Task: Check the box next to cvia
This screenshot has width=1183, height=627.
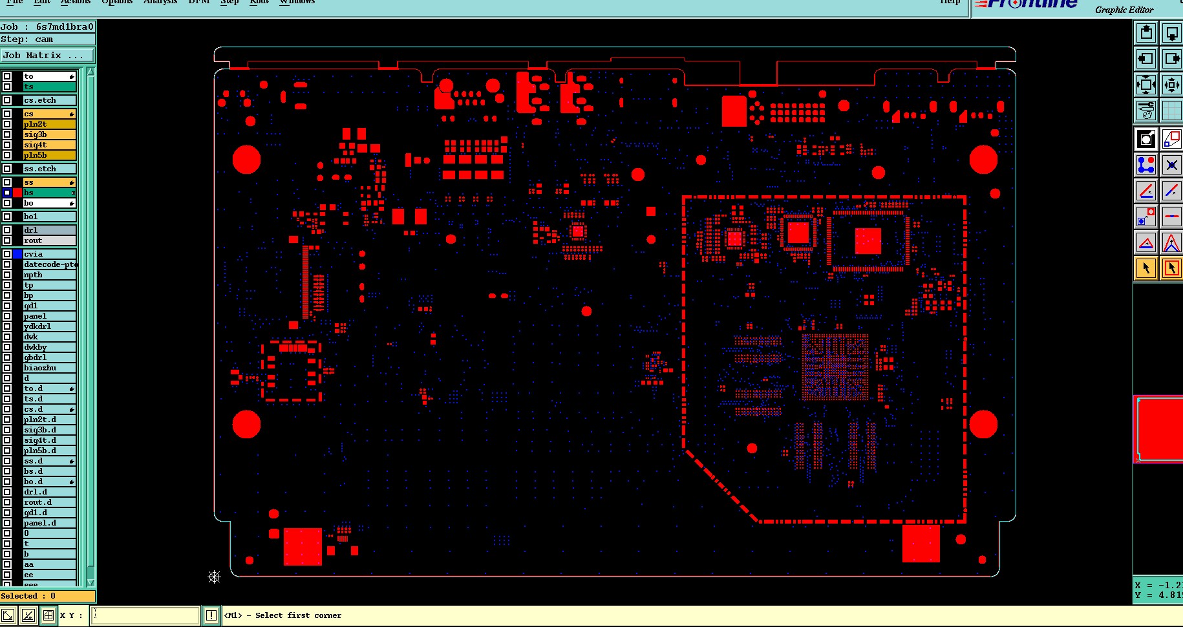Action: click(7, 254)
